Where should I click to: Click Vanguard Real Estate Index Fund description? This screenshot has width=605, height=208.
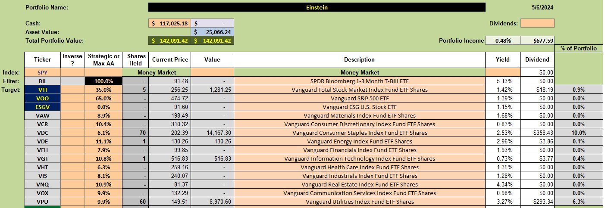click(360, 184)
